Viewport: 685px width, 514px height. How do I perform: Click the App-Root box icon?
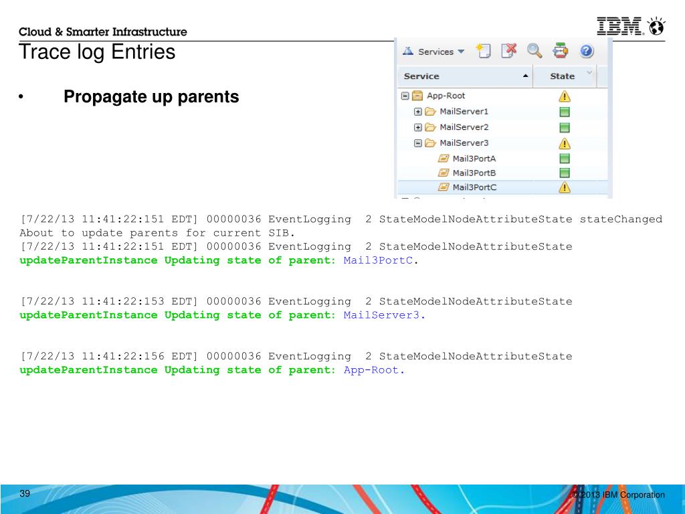click(417, 96)
